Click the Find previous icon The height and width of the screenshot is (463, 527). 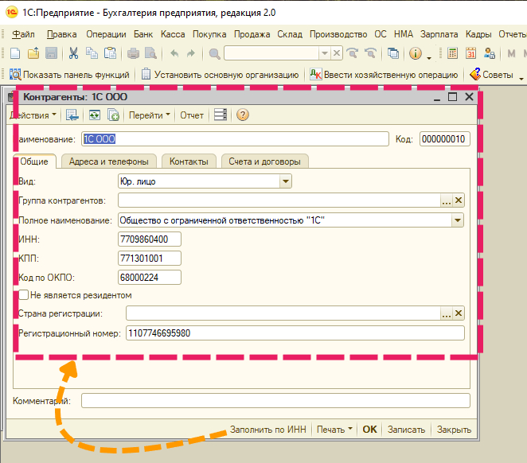pos(370,53)
